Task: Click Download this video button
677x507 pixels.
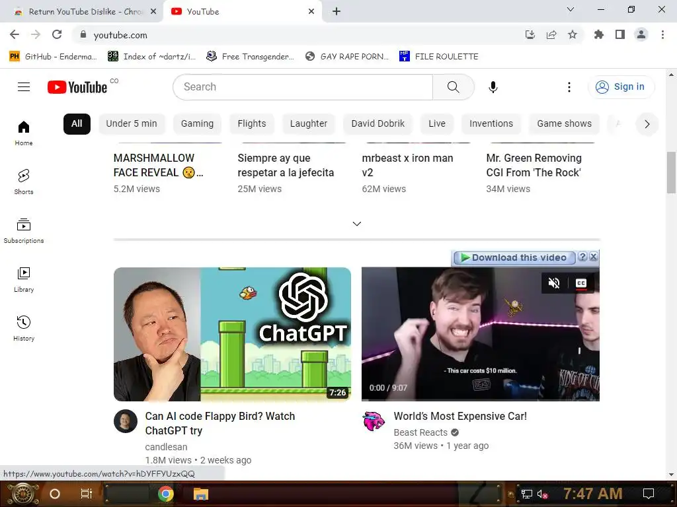Action: (x=514, y=258)
